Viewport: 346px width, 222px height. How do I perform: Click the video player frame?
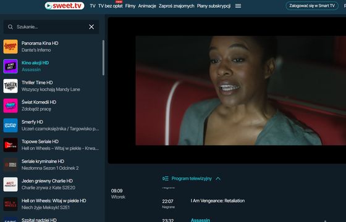click(227, 90)
